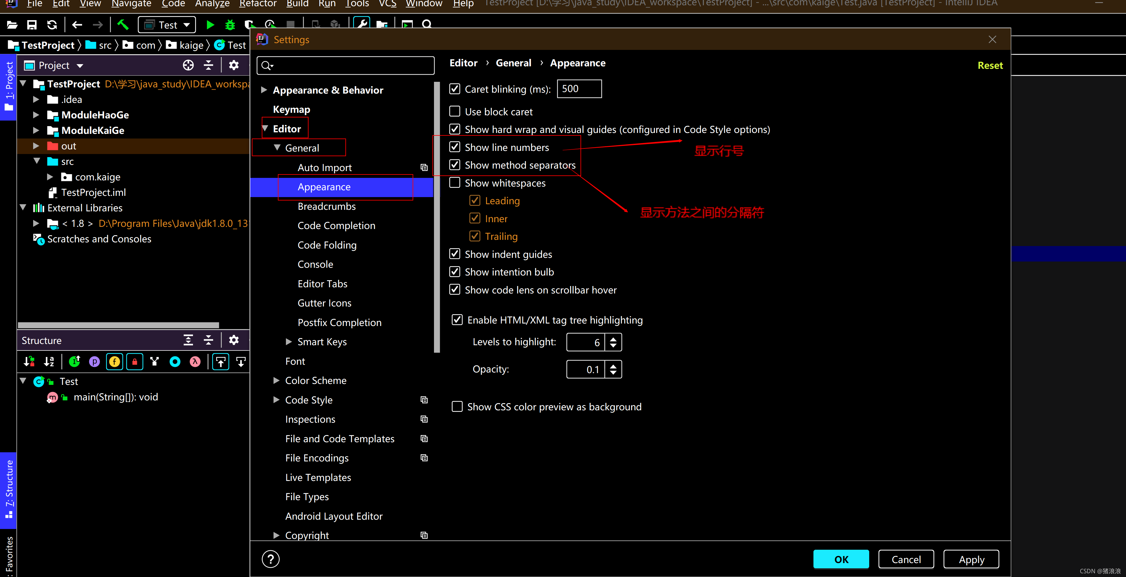Image resolution: width=1126 pixels, height=577 pixels.
Task: Click Expand All in the Structure panel header
Action: 188,340
